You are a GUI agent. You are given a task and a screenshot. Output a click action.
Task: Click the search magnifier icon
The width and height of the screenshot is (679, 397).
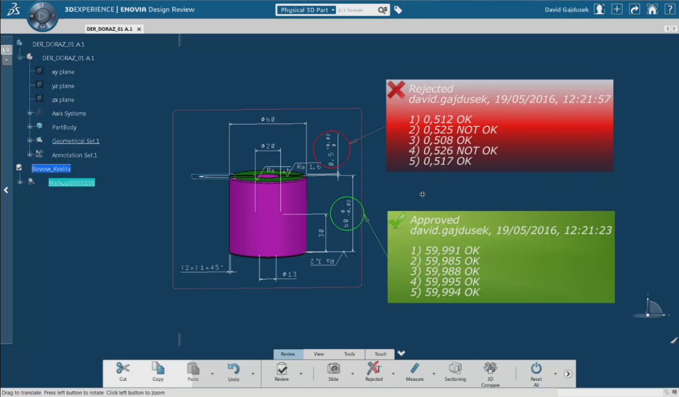(382, 10)
